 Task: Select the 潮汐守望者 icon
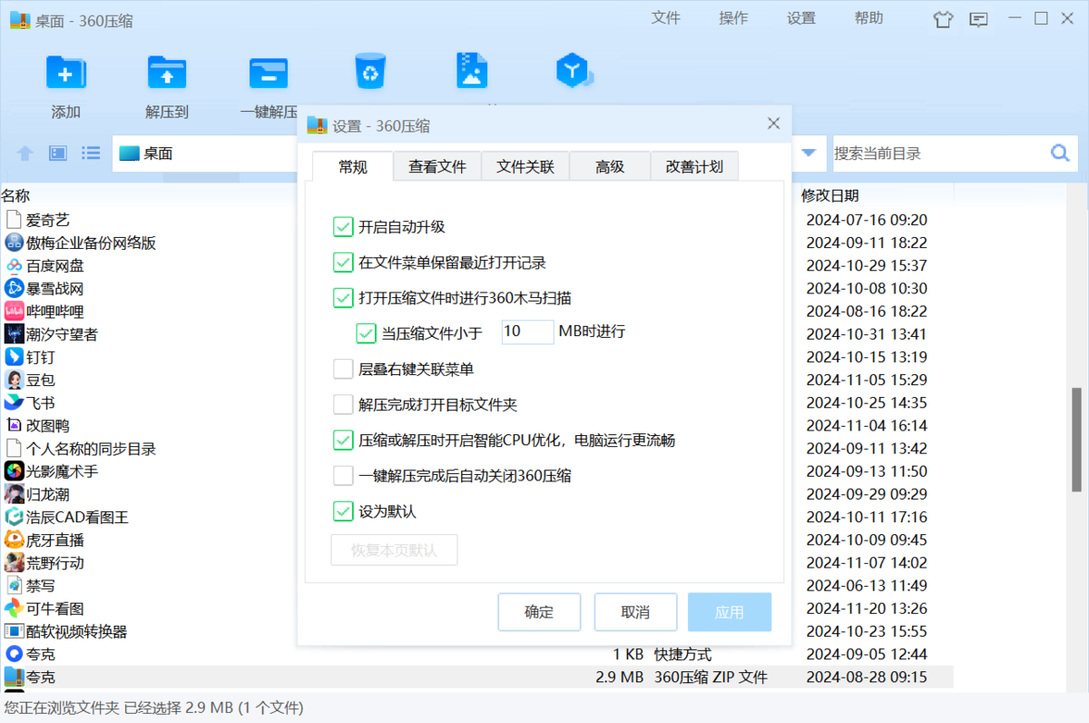(14, 334)
